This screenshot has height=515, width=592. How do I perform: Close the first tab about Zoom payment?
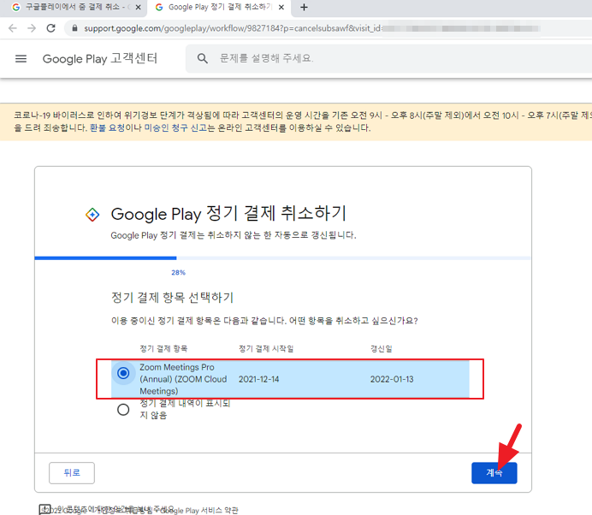tap(139, 7)
